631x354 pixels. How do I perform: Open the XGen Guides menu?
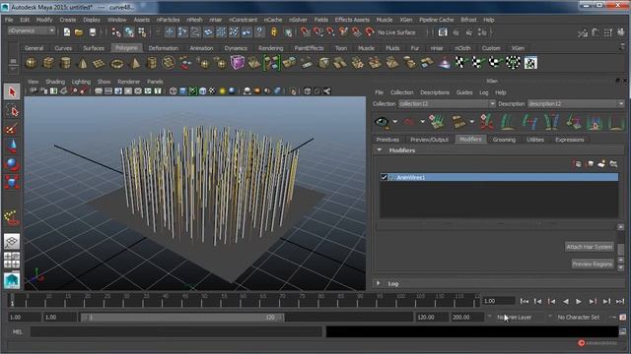(464, 92)
